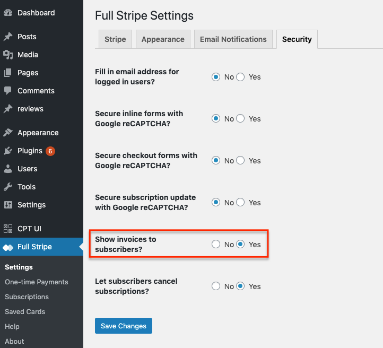Select Yes for show invoices to subscribers

[240, 244]
